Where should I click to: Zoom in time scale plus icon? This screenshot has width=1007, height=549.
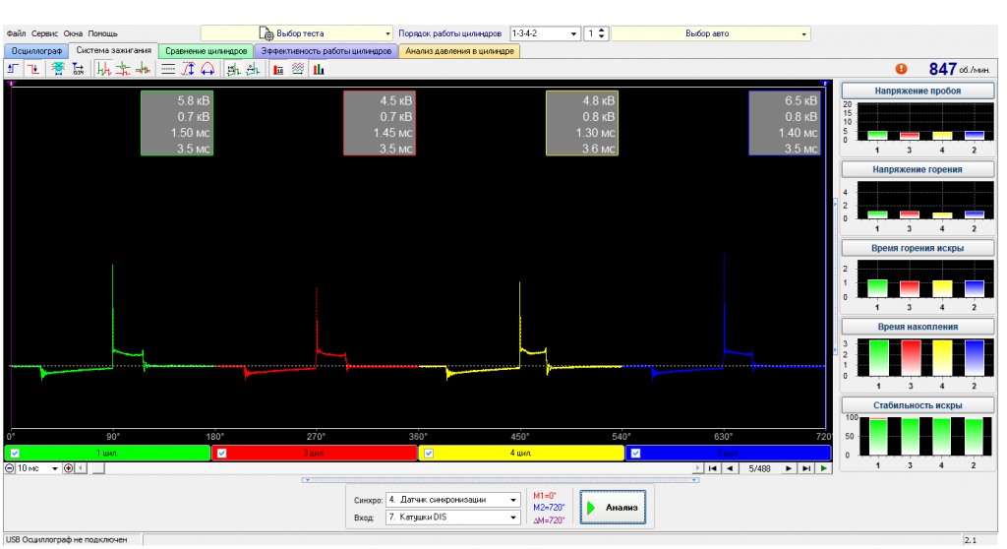(x=69, y=468)
